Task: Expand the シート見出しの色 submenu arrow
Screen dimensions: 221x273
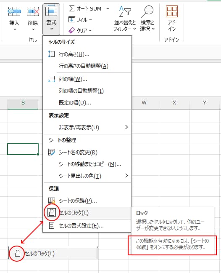Action: 126,176
